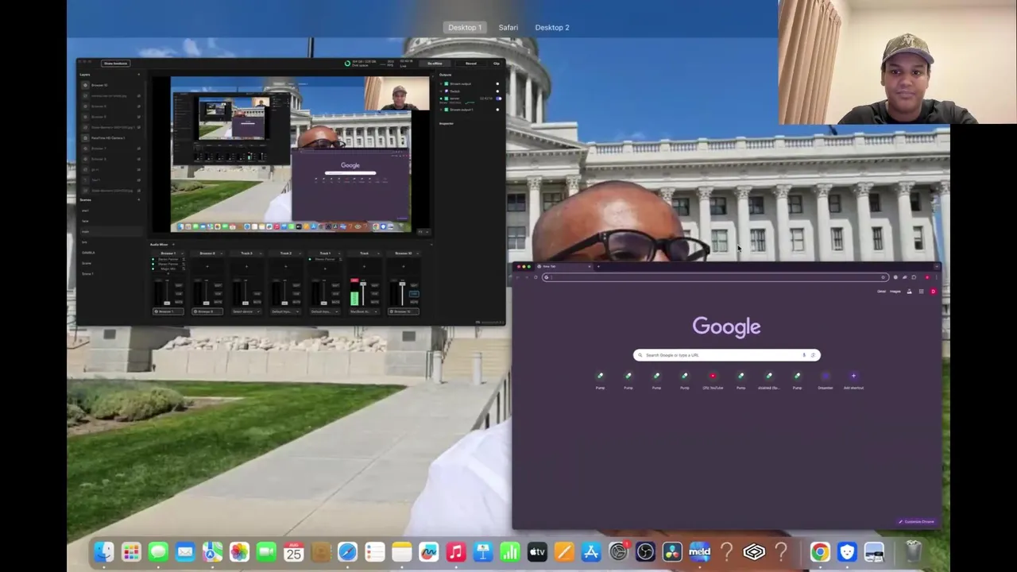Reload the page in the Chrome window
The height and width of the screenshot is (572, 1017).
(x=536, y=277)
